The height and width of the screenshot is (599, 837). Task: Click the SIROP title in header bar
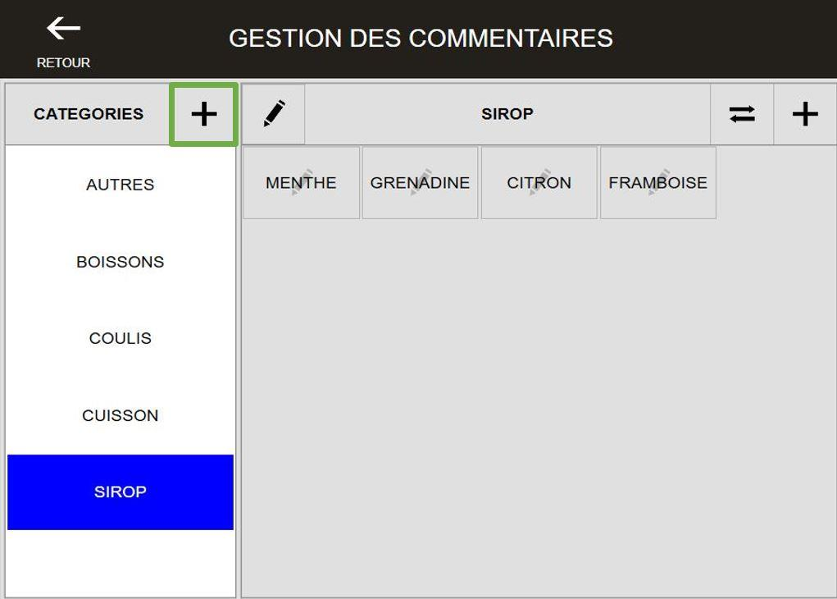coord(507,114)
